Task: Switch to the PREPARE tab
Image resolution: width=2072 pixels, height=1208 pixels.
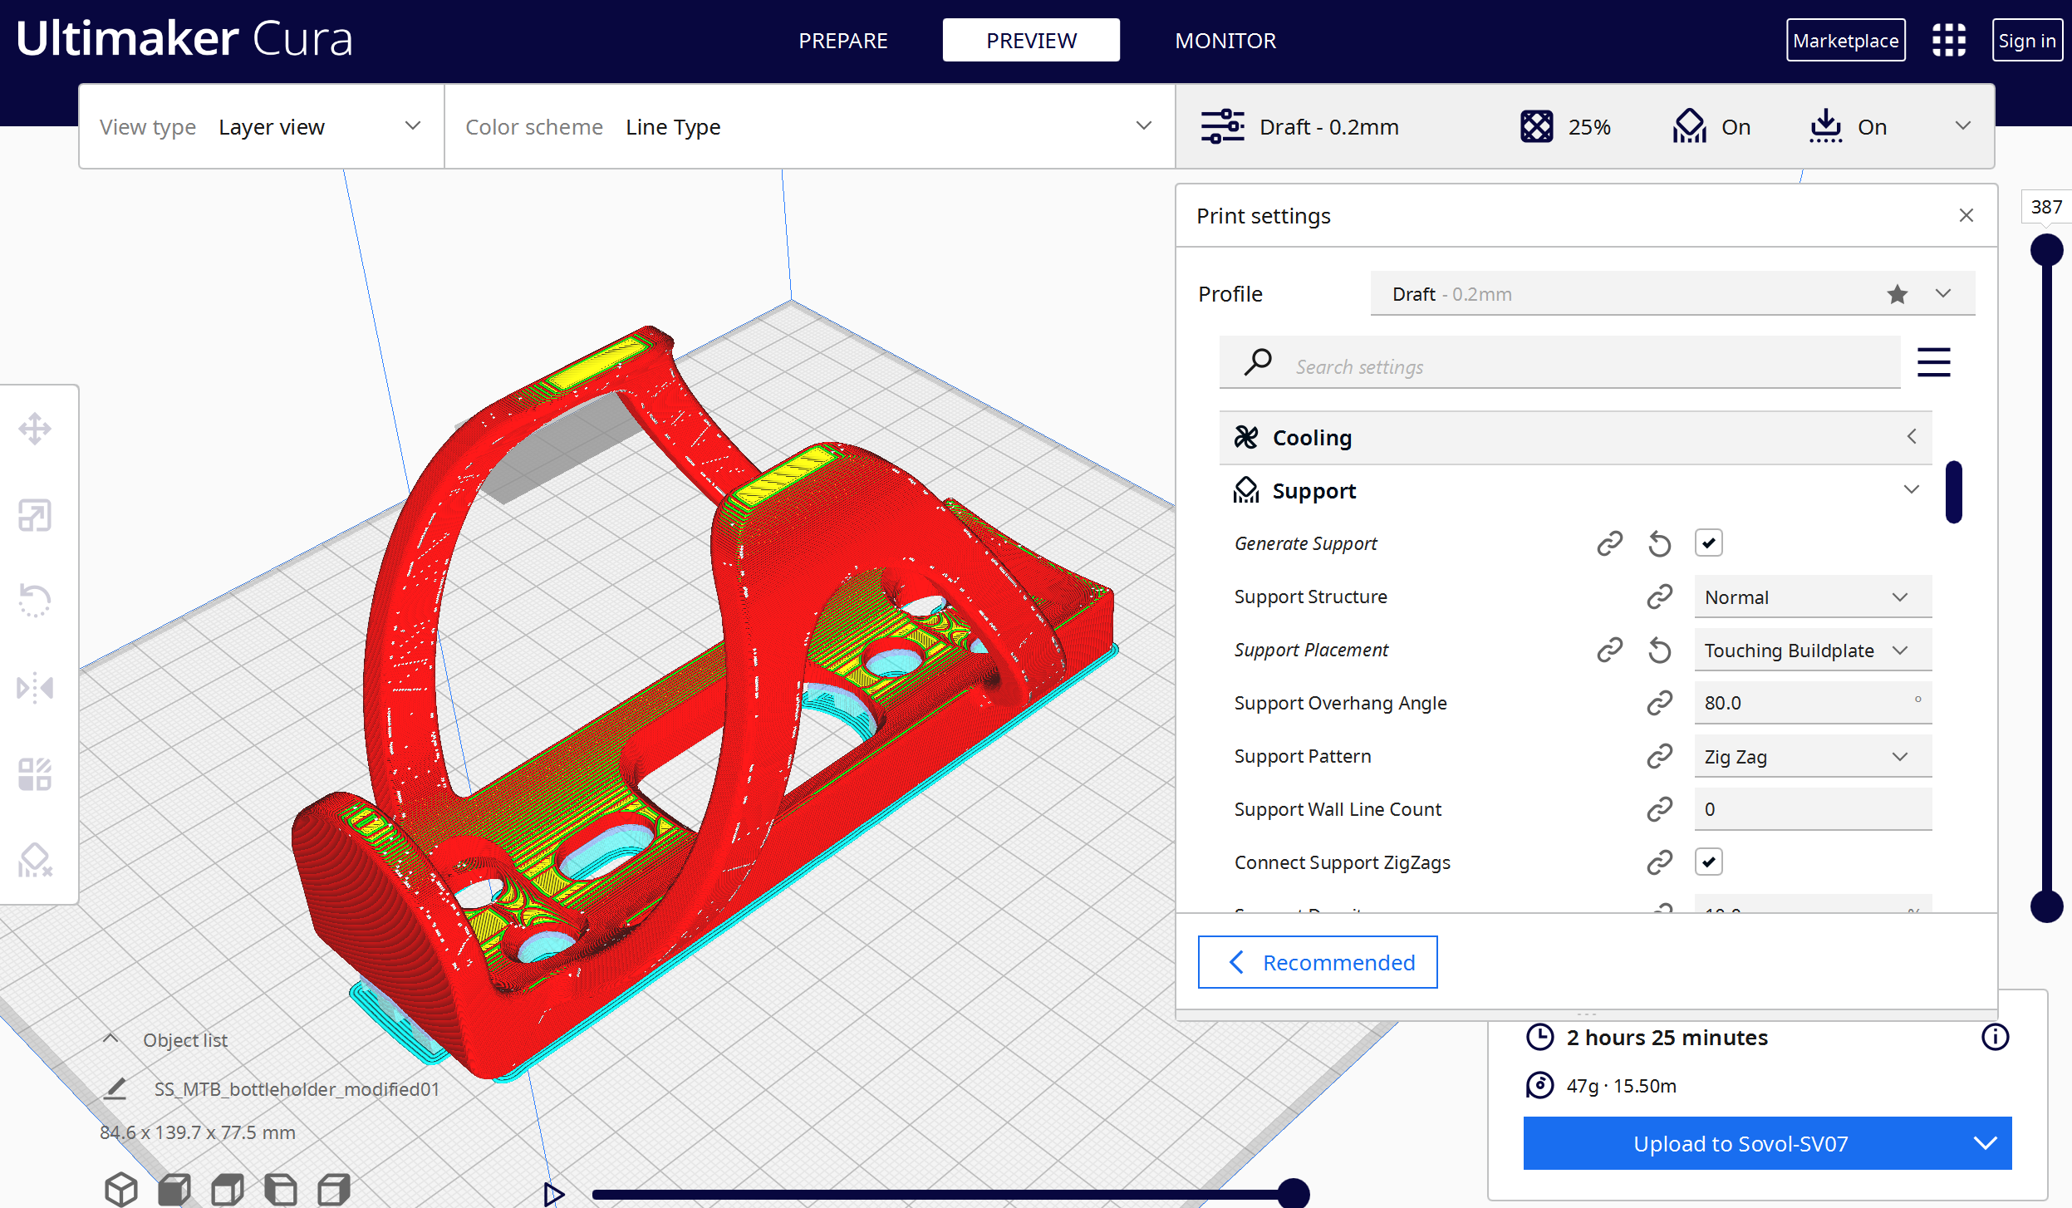Action: click(842, 40)
